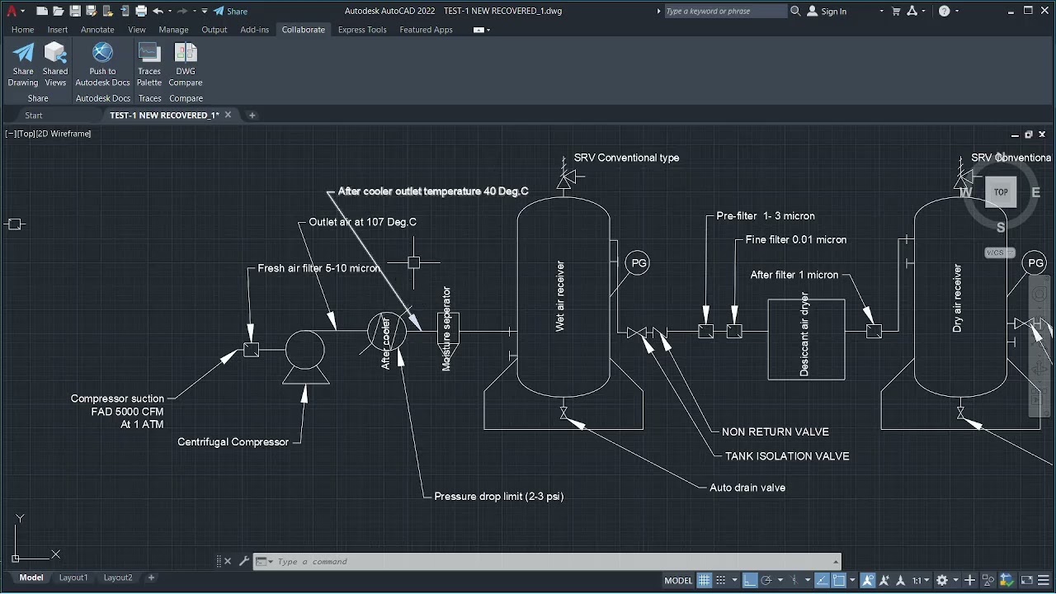
Task: Switch to the Layout1 tab
Action: (x=73, y=577)
